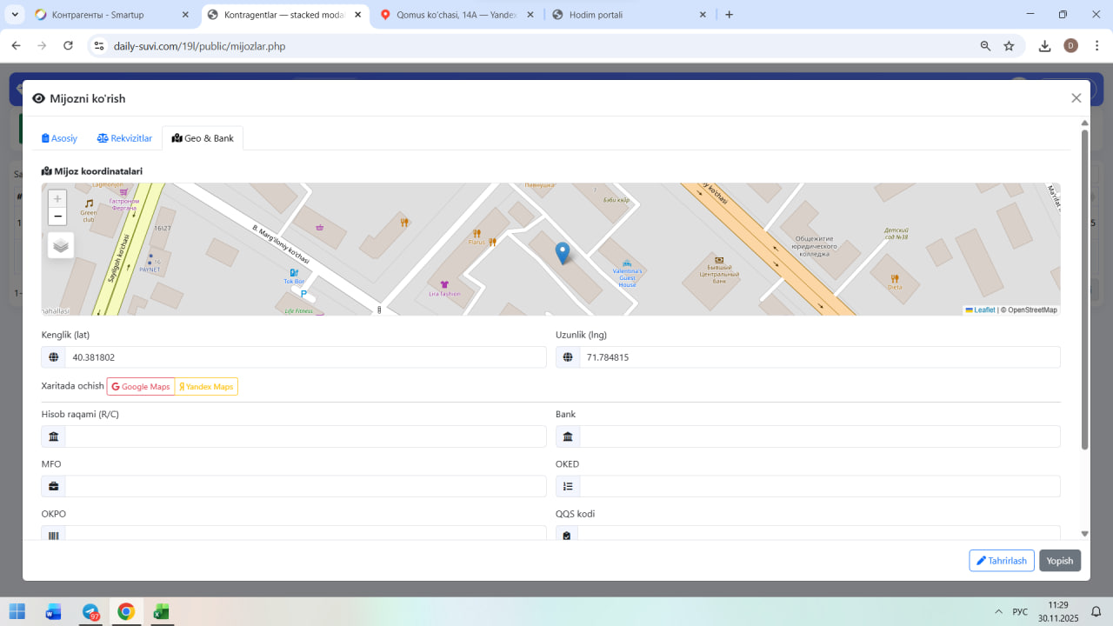Expand the system tray hidden icons
Screen dimensions: 1113x626
tap(996, 612)
